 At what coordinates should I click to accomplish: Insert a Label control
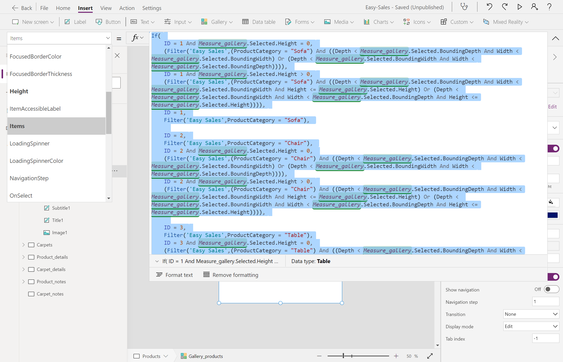tap(75, 22)
